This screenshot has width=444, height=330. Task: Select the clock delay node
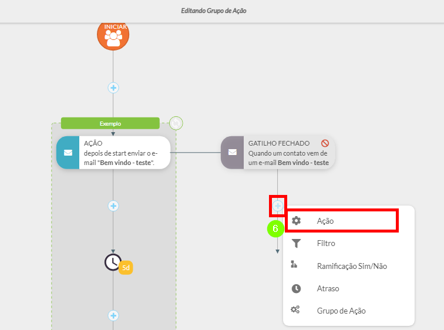[x=113, y=262]
